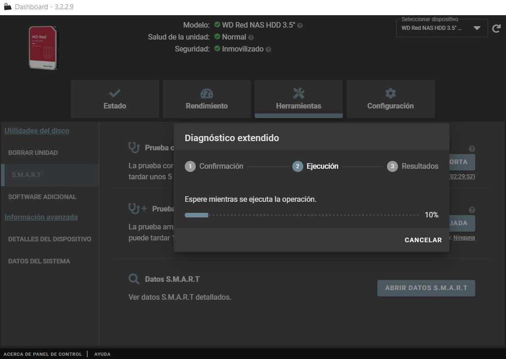Open the Seleccionar dispositivo dropdown
The width and height of the screenshot is (506, 359).
point(442,28)
